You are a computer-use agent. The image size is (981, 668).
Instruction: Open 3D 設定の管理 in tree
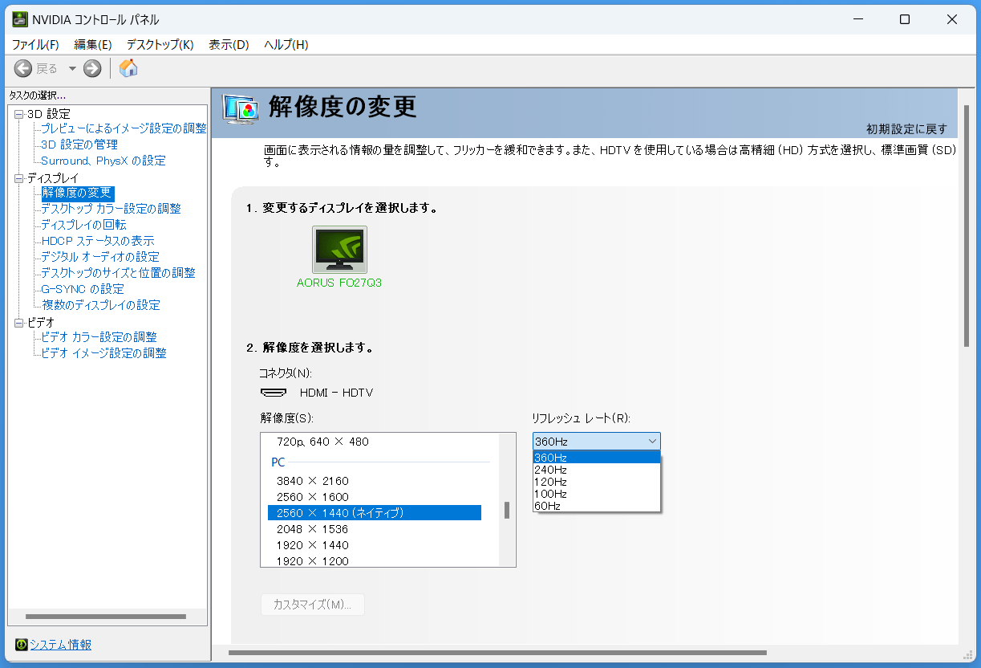(x=79, y=145)
